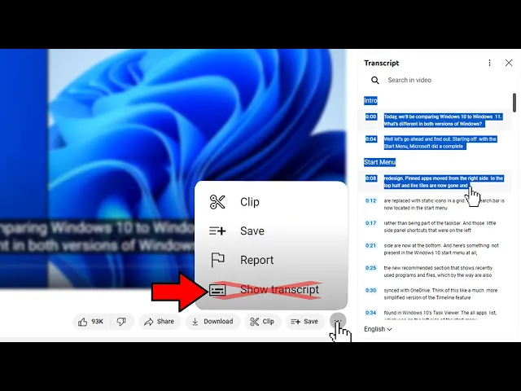
Task: Click the line "rather than being part of the taskbar"
Action: tap(440, 226)
